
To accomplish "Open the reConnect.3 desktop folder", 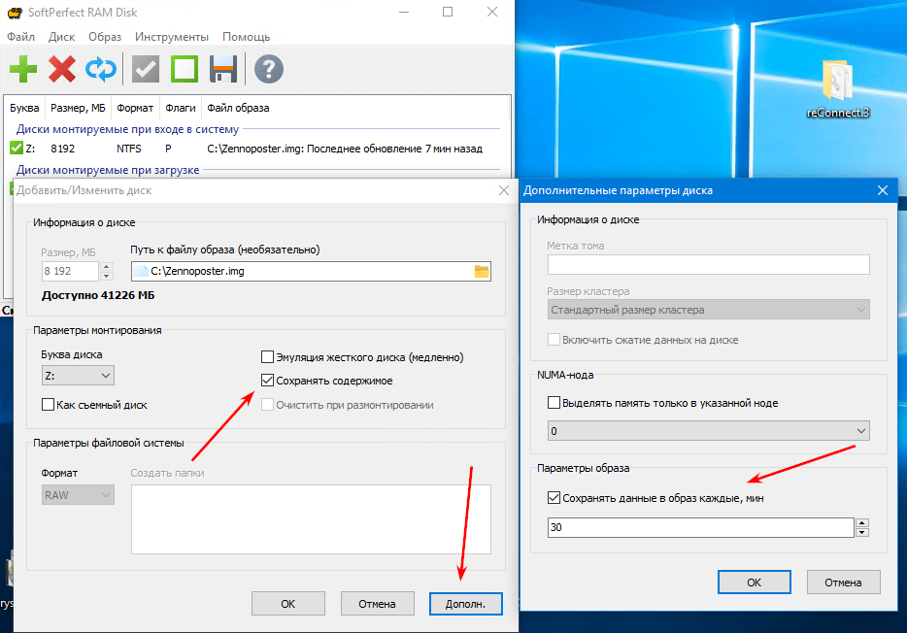I will [x=838, y=88].
